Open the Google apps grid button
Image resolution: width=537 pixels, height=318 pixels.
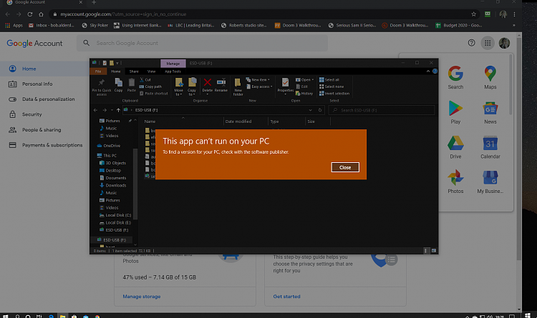click(488, 43)
